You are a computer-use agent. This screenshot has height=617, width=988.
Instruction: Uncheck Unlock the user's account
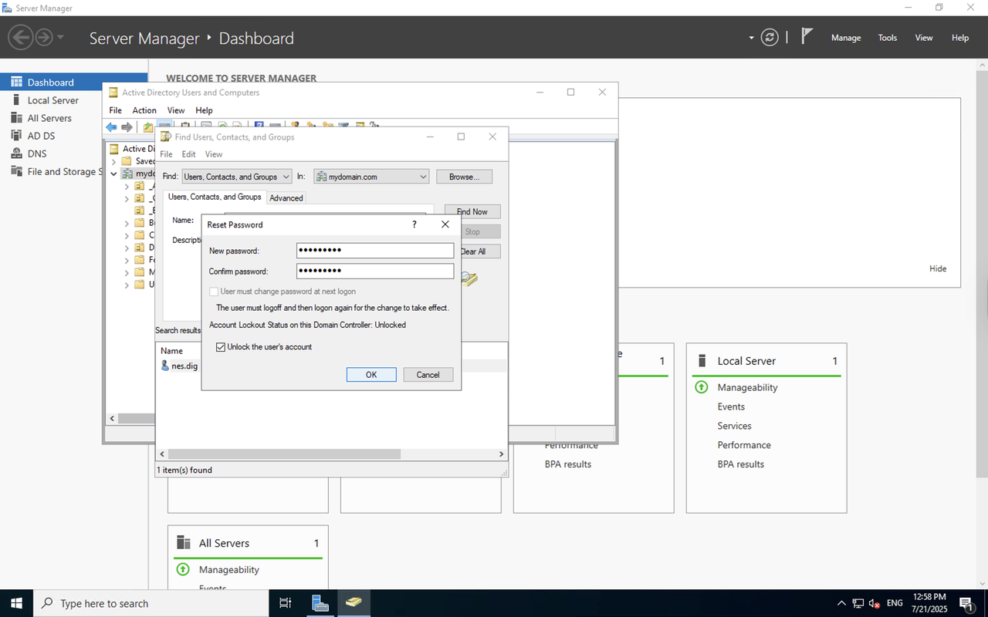(x=221, y=347)
